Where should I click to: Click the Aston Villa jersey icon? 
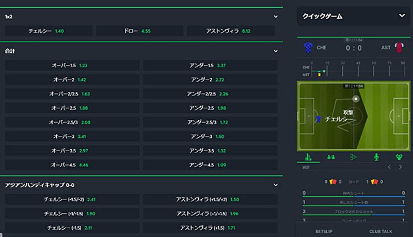point(398,48)
